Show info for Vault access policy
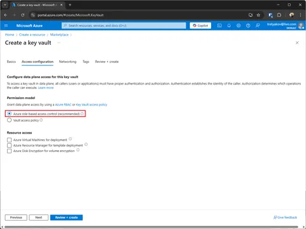The image size is (306, 229). [41, 120]
